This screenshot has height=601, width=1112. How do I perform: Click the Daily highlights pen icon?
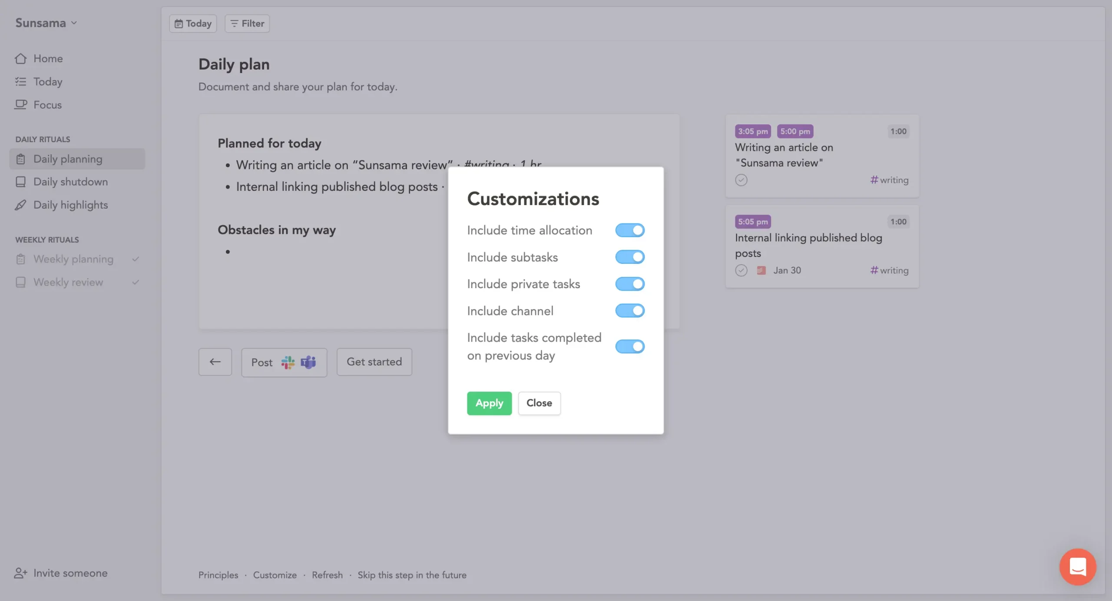[x=21, y=205]
